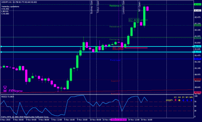Click the red 81.68 price label box

[118, 48]
